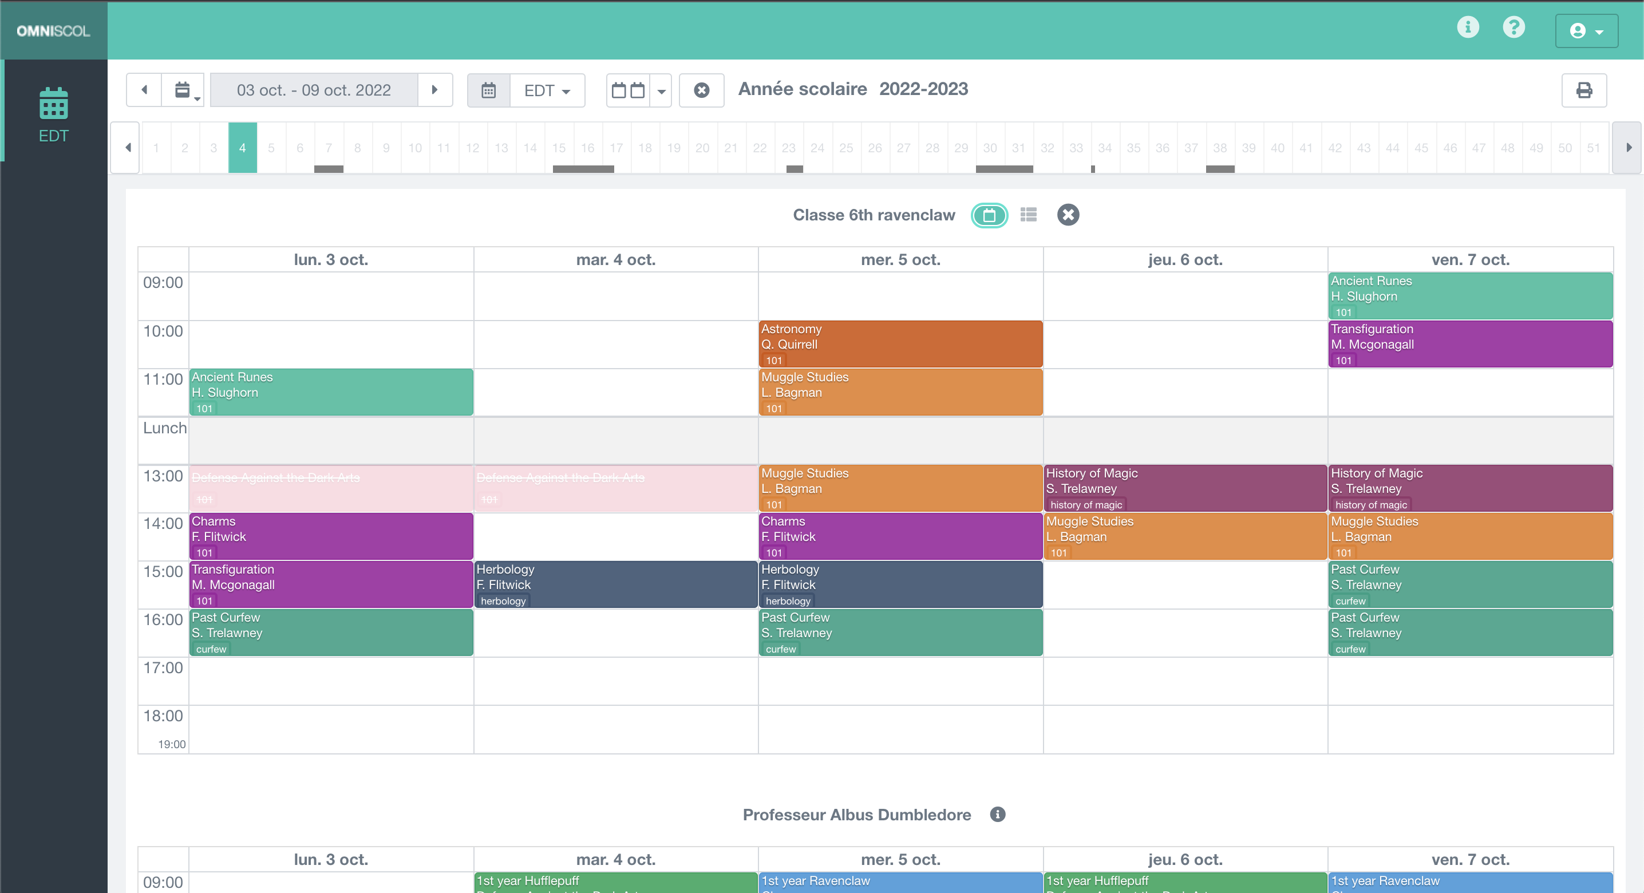Switch class timetable to list view
This screenshot has height=893, width=1644.
point(1028,215)
